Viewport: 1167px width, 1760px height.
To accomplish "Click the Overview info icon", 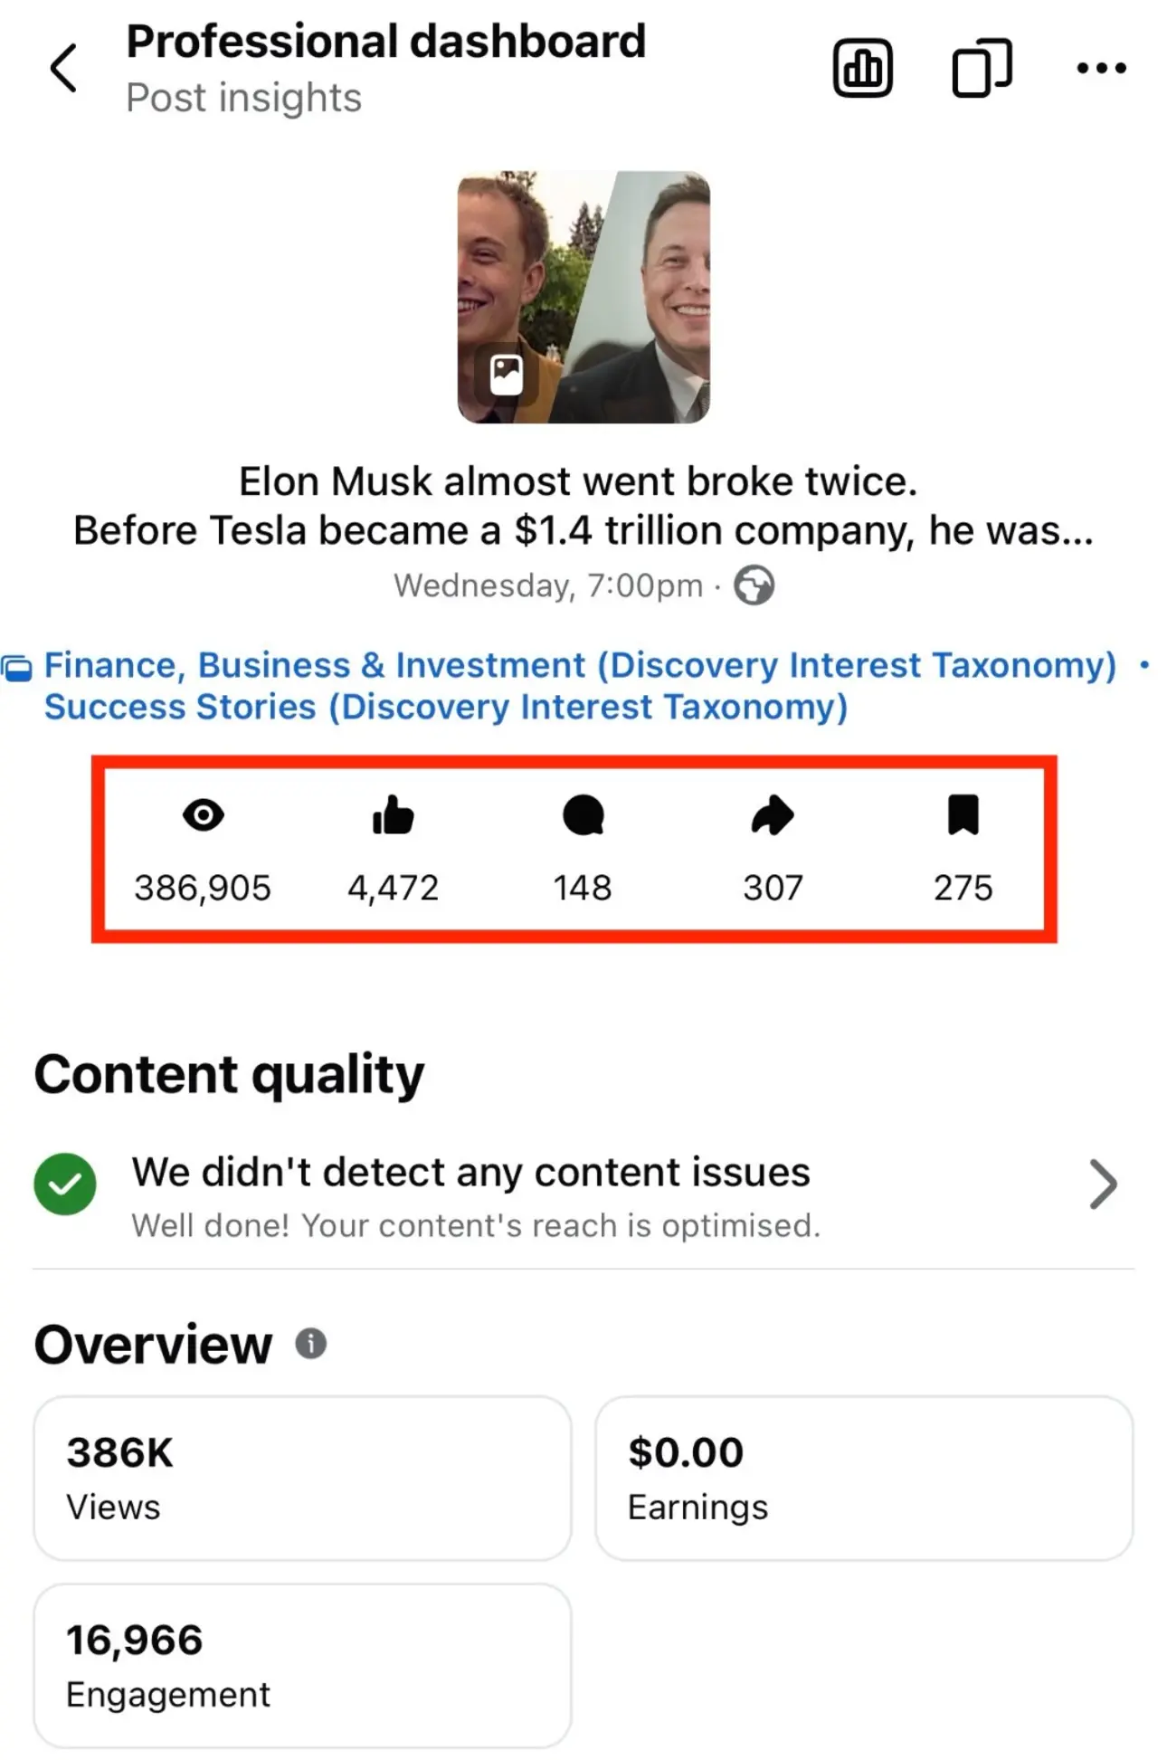I will pyautogui.click(x=310, y=1344).
